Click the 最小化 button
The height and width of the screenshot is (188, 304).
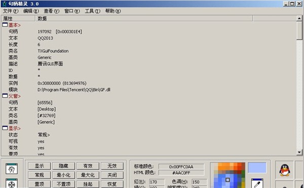click(64, 175)
